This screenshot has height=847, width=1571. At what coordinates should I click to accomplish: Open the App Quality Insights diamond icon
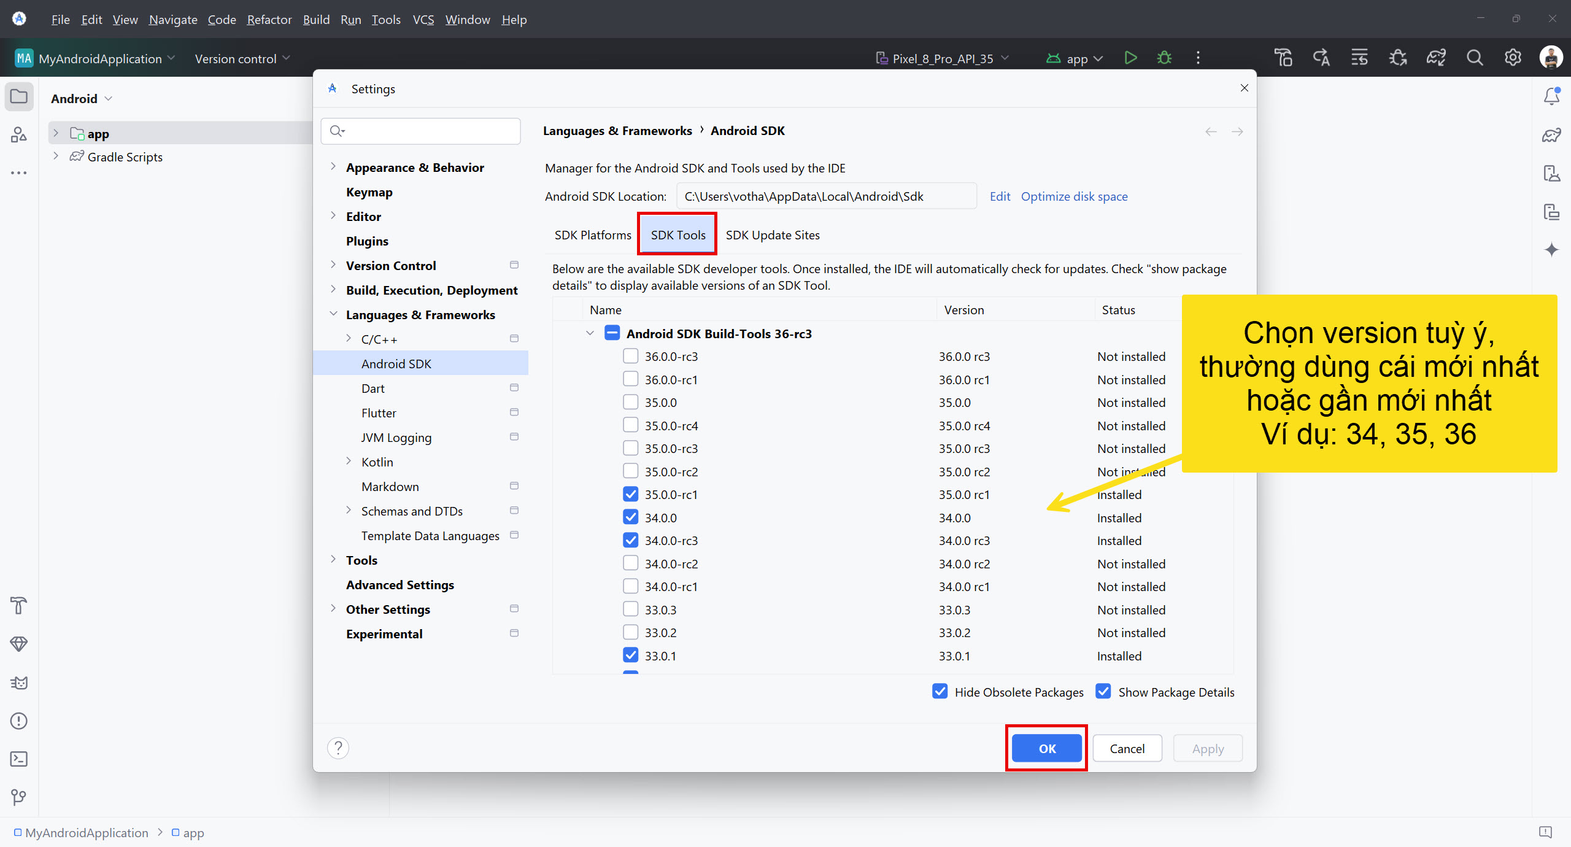pyautogui.click(x=19, y=644)
